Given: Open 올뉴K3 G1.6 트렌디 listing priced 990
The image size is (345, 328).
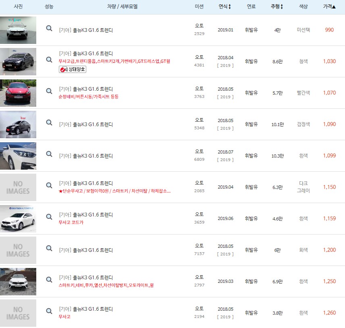Looking at the screenshot, I should tap(86, 30).
